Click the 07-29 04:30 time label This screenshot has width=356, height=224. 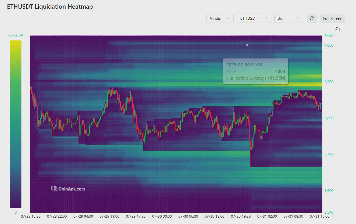tap(83, 216)
